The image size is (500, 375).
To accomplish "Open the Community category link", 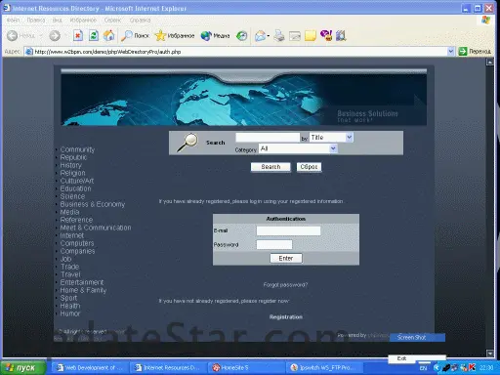I will pyautogui.click(x=77, y=149).
